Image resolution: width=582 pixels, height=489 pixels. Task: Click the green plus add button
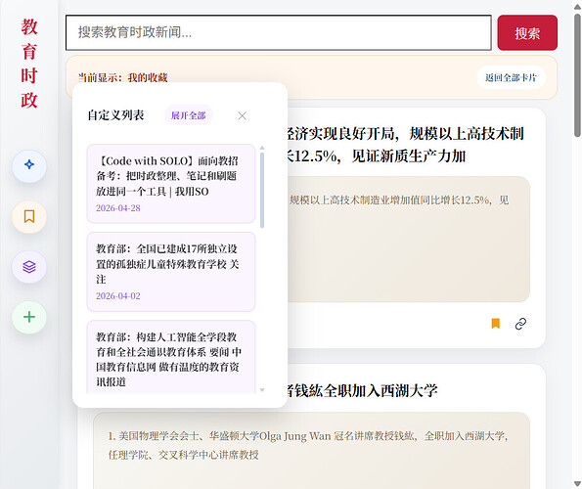[29, 317]
